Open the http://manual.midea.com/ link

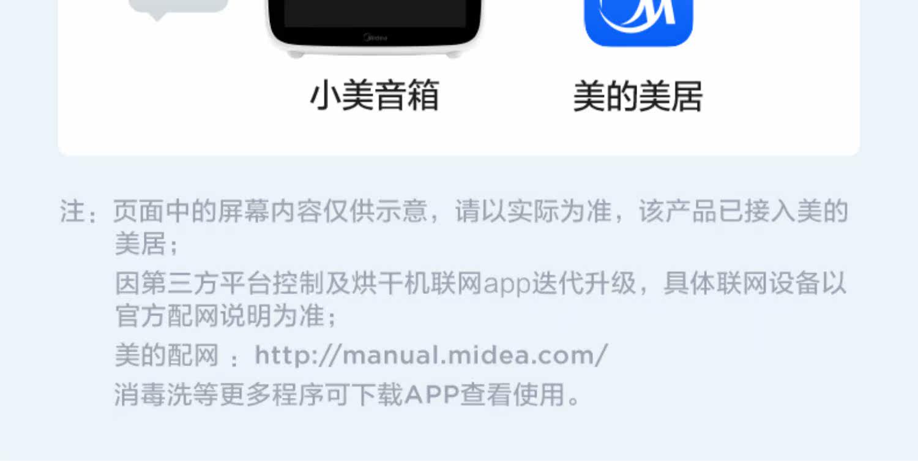(431, 355)
